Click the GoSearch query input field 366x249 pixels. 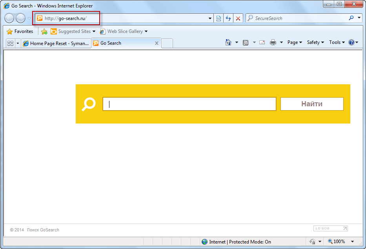click(189, 104)
